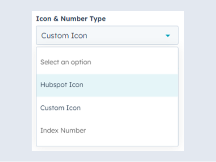Choose the 'Select an option' entry
Screen dimensions: 216x162
click(x=107, y=62)
